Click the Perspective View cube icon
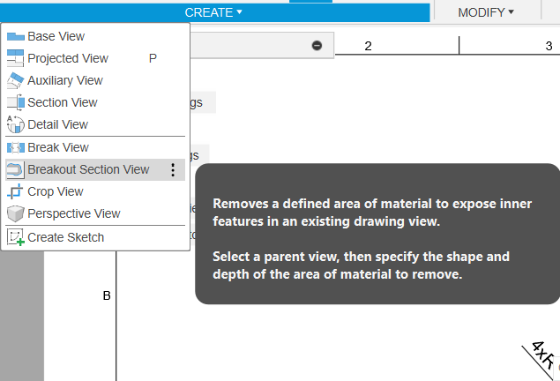This screenshot has height=381, width=560. pyautogui.click(x=16, y=214)
